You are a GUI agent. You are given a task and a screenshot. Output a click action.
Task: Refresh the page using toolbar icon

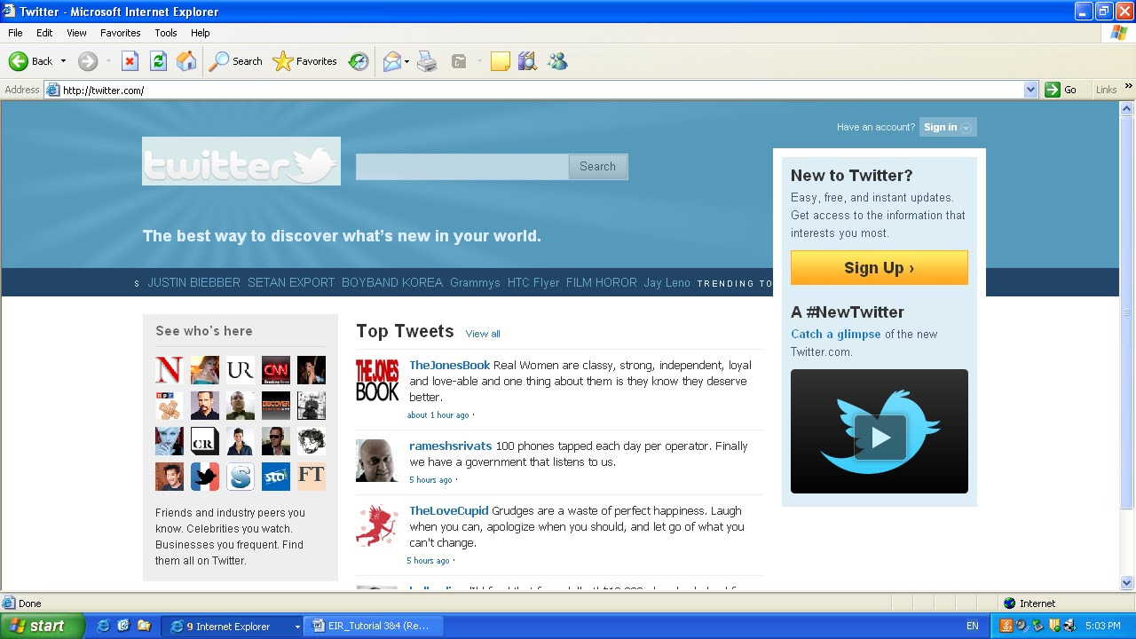pos(158,61)
